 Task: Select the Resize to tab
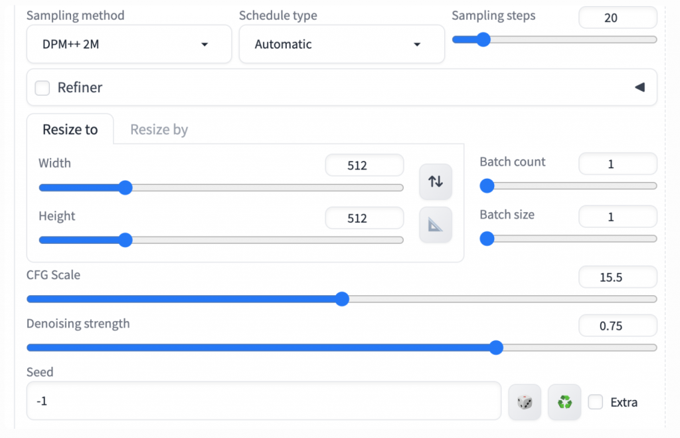click(70, 130)
